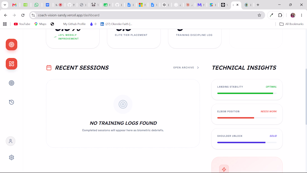Bookmark this page with the star
307x173 pixels.
[259, 15]
